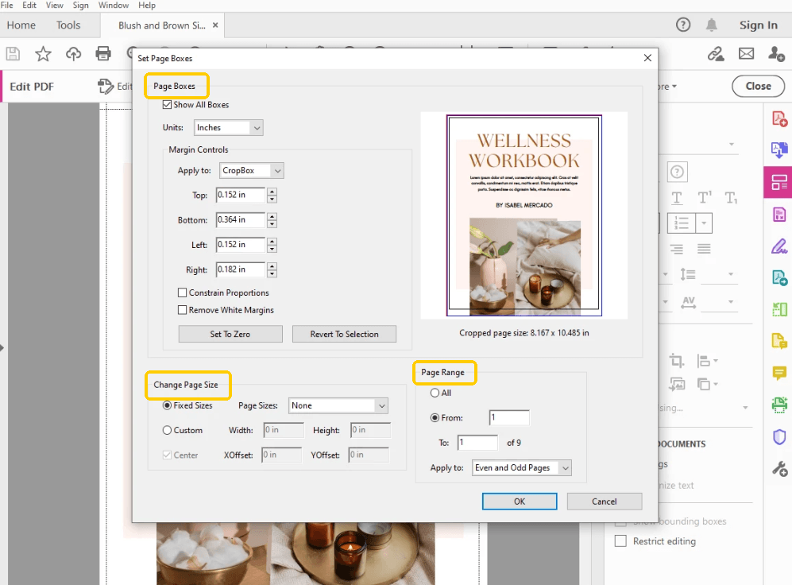The width and height of the screenshot is (792, 585).
Task: Close the Edit PDF toolbar with Close button
Action: click(x=758, y=86)
